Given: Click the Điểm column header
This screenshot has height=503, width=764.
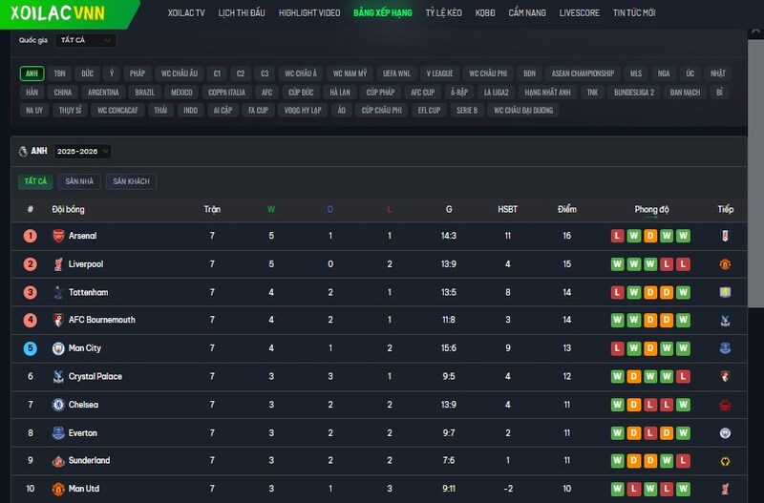Looking at the screenshot, I should point(567,209).
